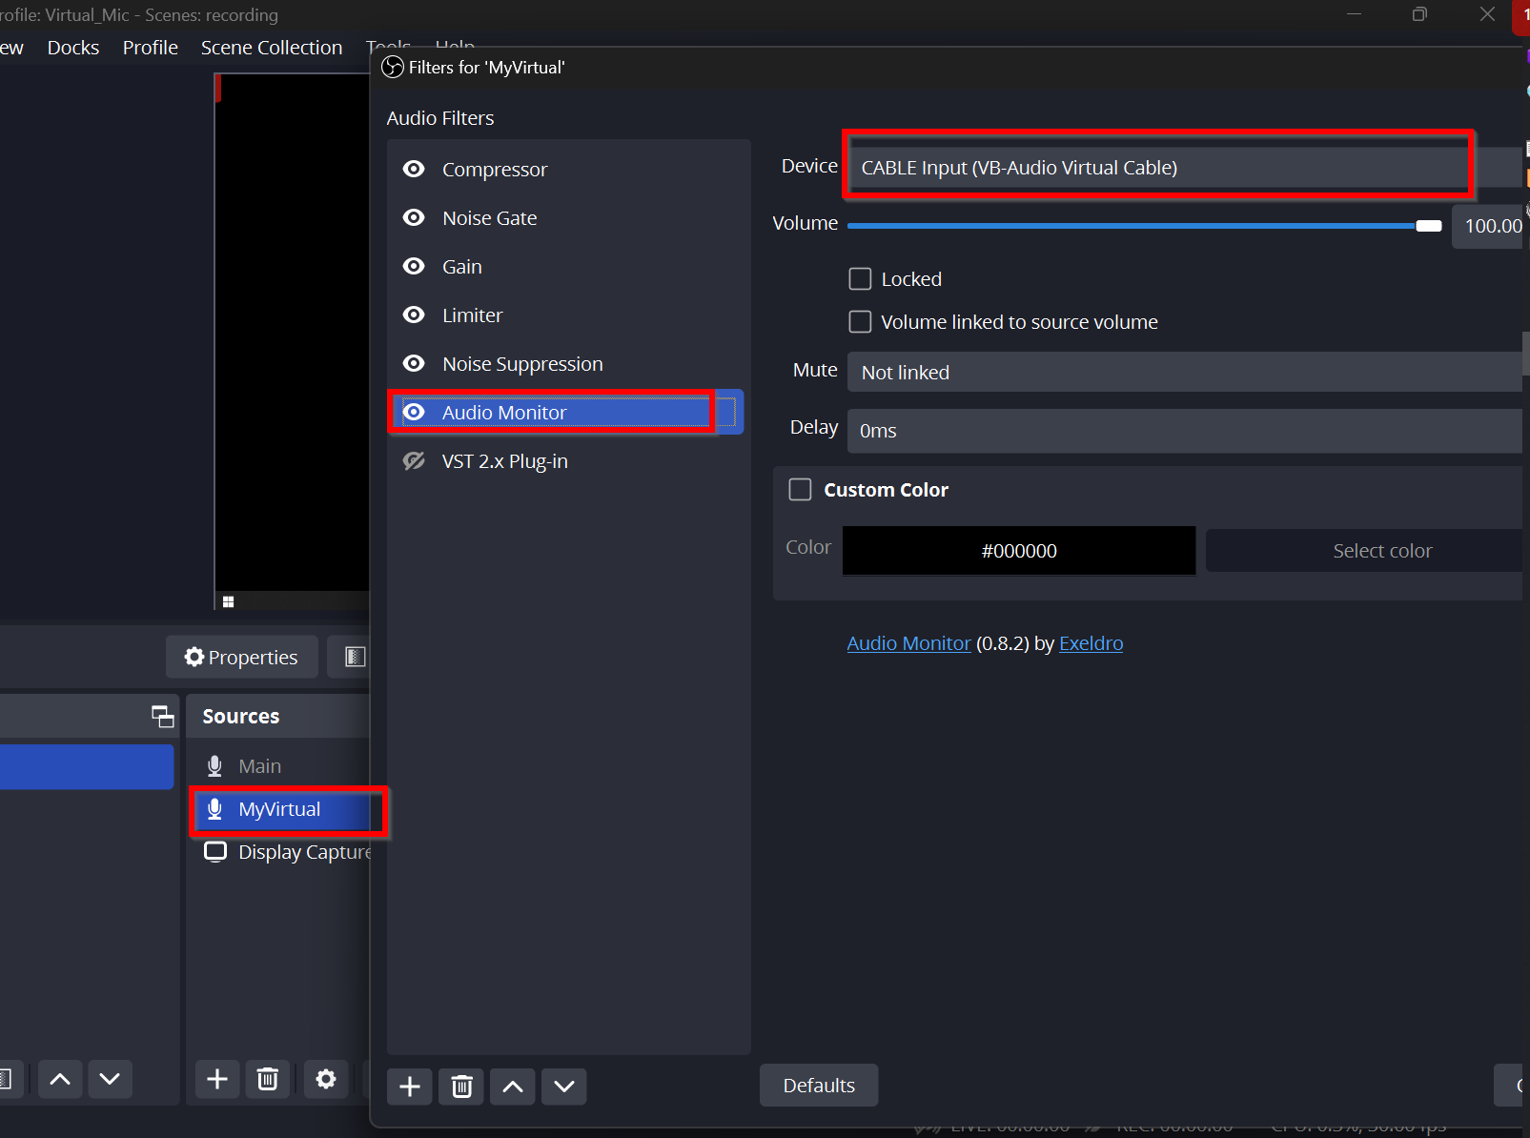This screenshot has height=1138, width=1530.
Task: Restore down the OBS main window
Action: click(x=1419, y=14)
